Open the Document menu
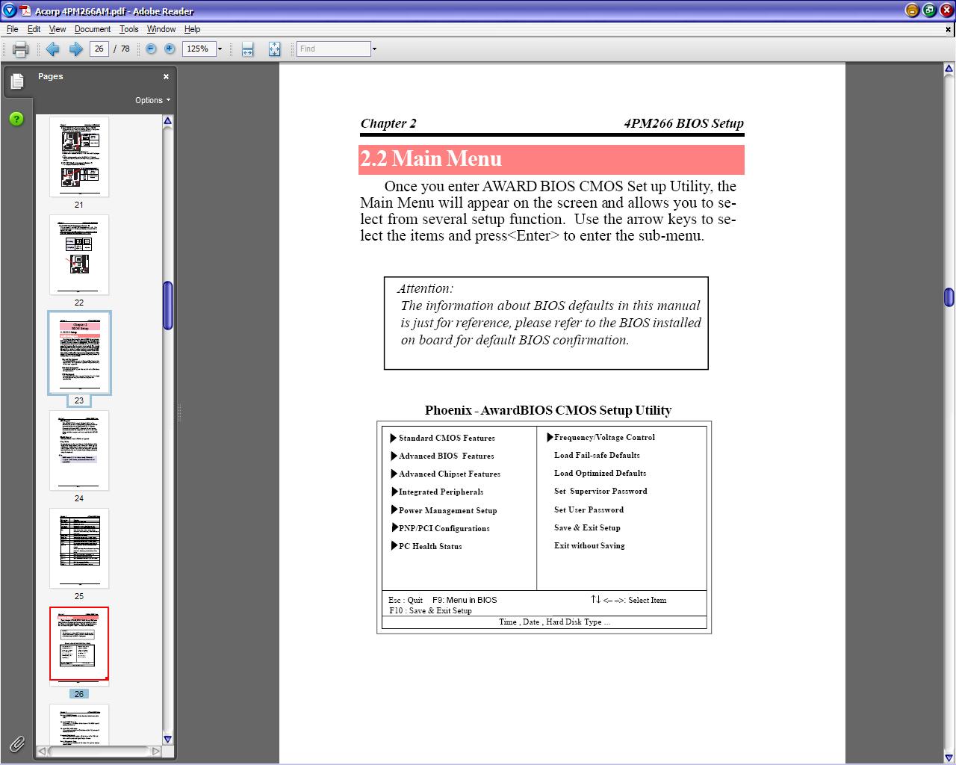956x765 pixels. (x=93, y=29)
